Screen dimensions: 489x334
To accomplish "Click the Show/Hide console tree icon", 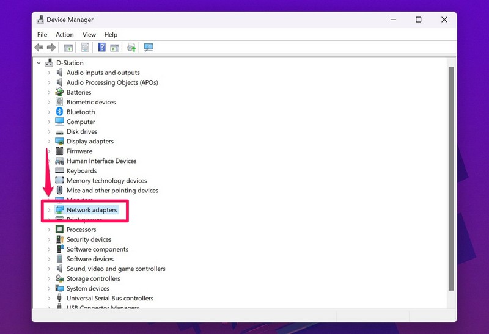I will tap(68, 48).
